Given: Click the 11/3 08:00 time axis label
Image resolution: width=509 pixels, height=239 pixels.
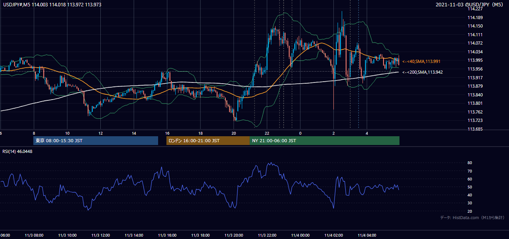Looking at the screenshot, I should 34,235.
